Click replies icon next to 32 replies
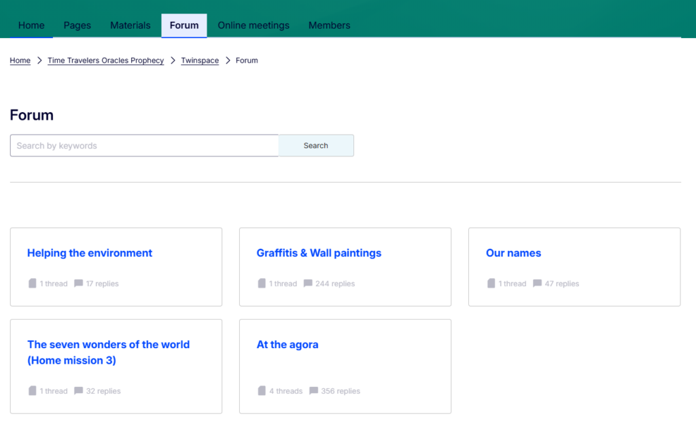This screenshot has width=696, height=427. pyautogui.click(x=79, y=390)
